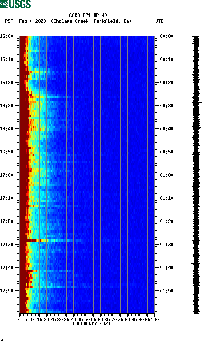Click the USGS logo
Viewport: 213px width, 344px height.
[x=15, y=4]
